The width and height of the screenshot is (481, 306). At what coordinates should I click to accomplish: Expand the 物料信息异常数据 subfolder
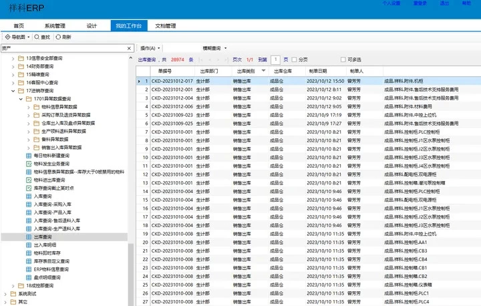28,107
